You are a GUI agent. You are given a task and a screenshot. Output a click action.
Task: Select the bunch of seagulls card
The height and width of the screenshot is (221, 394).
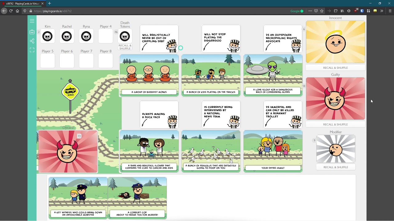click(211, 151)
